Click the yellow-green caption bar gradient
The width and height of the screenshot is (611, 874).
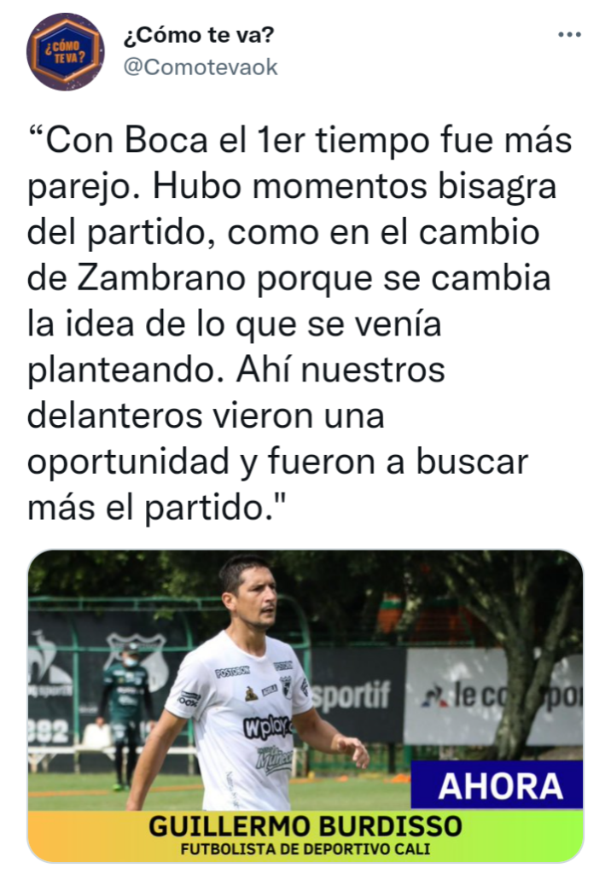[305, 836]
